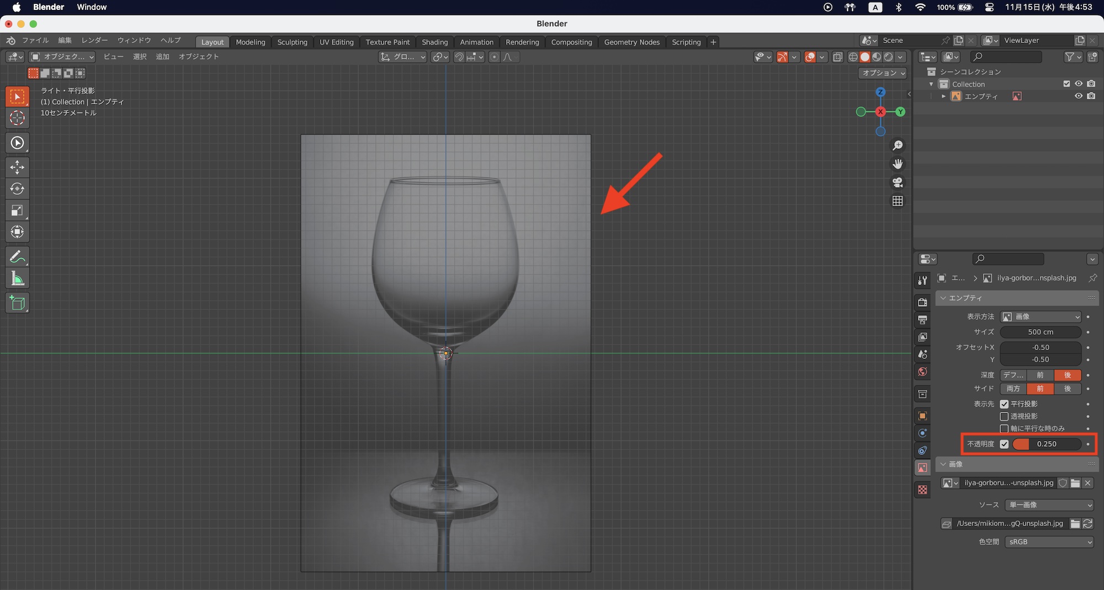Hide エンプティ using its eye icon

(1078, 96)
